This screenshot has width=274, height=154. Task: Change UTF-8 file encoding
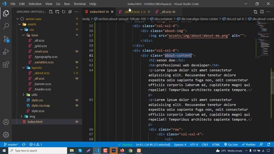194,145
